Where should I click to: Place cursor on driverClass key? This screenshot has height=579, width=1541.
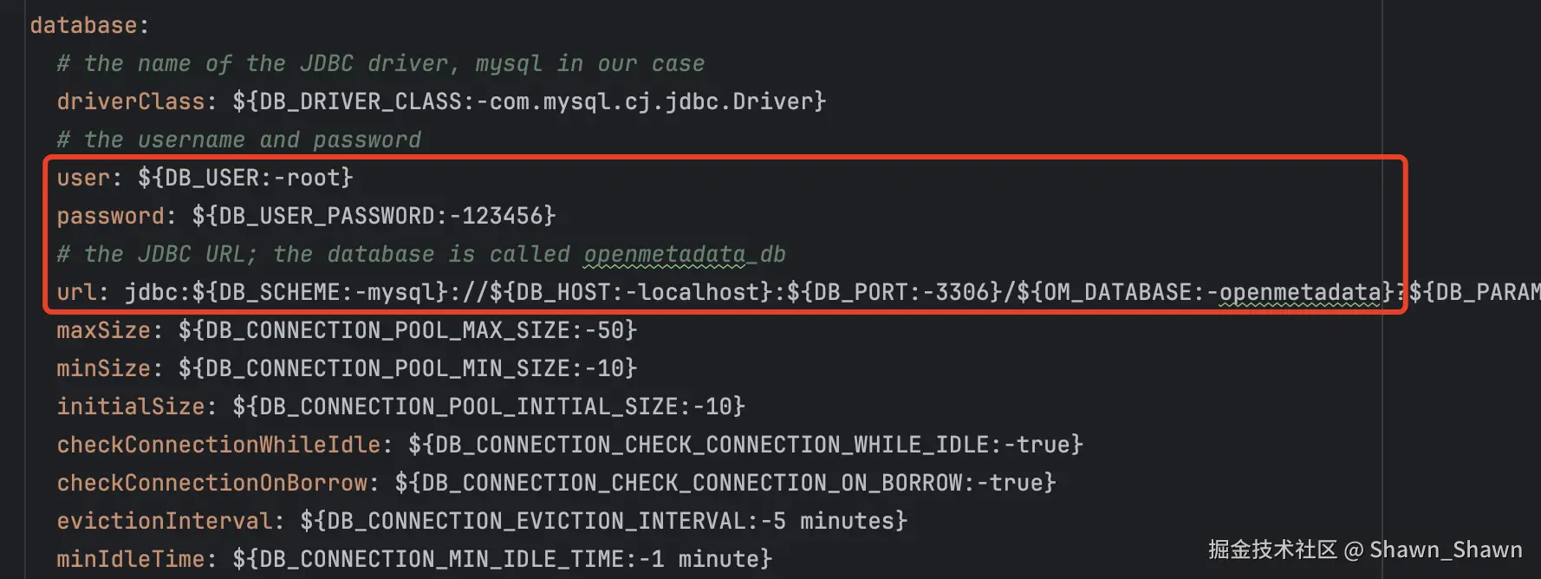130,101
